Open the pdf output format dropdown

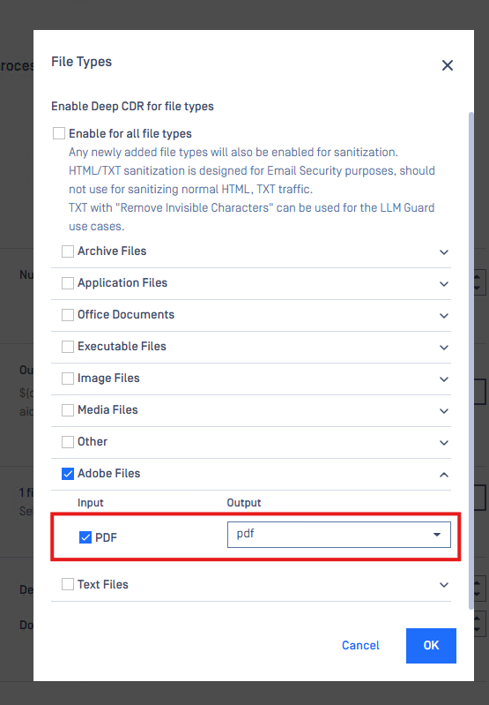339,535
